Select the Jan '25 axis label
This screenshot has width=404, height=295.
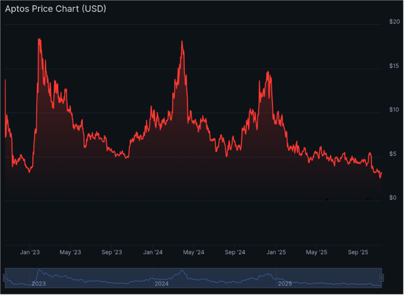[276, 252]
